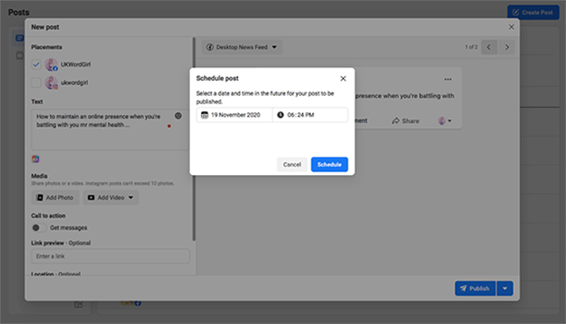Toggle the UKWordGirl Facebook placement checkbox
Viewport: 566px width, 324px height.
36,64
